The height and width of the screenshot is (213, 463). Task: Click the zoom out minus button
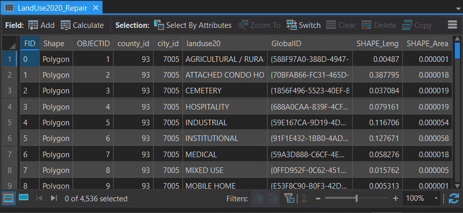(318, 199)
